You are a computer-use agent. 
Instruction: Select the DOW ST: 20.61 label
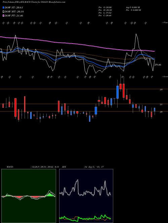(14, 7)
